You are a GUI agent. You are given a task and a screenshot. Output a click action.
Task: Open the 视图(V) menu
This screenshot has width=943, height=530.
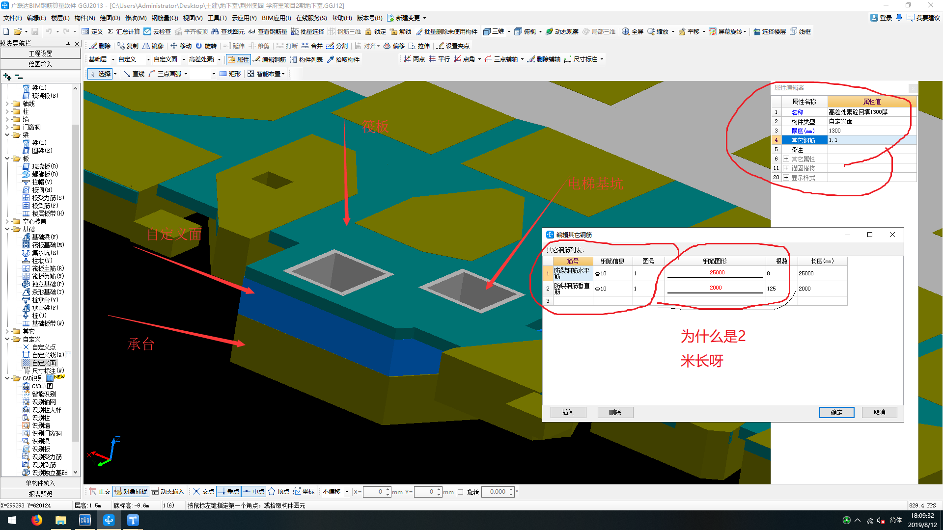coord(193,18)
